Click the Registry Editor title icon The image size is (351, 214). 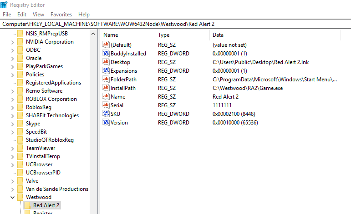4,5
